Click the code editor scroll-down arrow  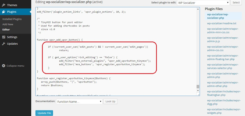198,91
